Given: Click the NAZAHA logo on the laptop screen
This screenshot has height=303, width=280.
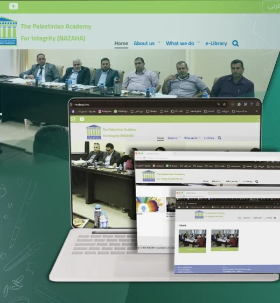Looking at the screenshot, I should [94, 132].
